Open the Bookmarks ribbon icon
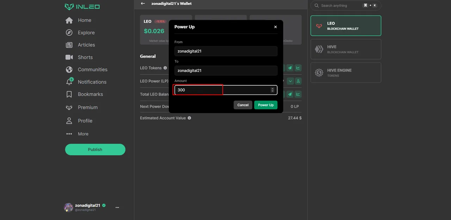 click(x=69, y=94)
